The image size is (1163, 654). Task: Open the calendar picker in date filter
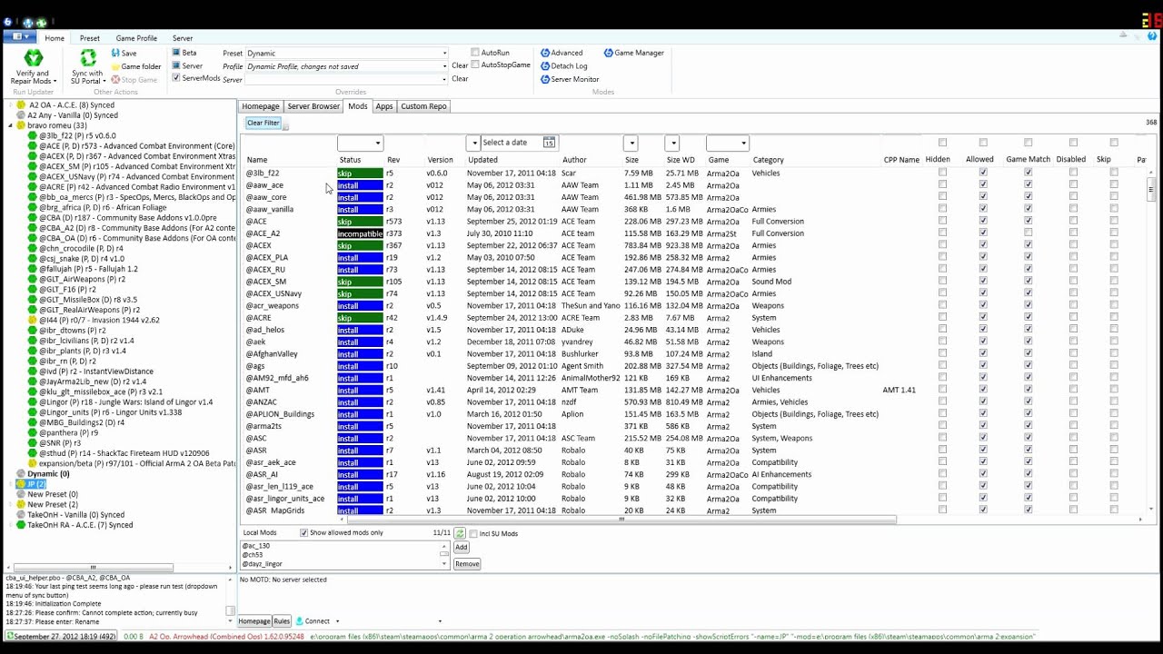coord(549,143)
